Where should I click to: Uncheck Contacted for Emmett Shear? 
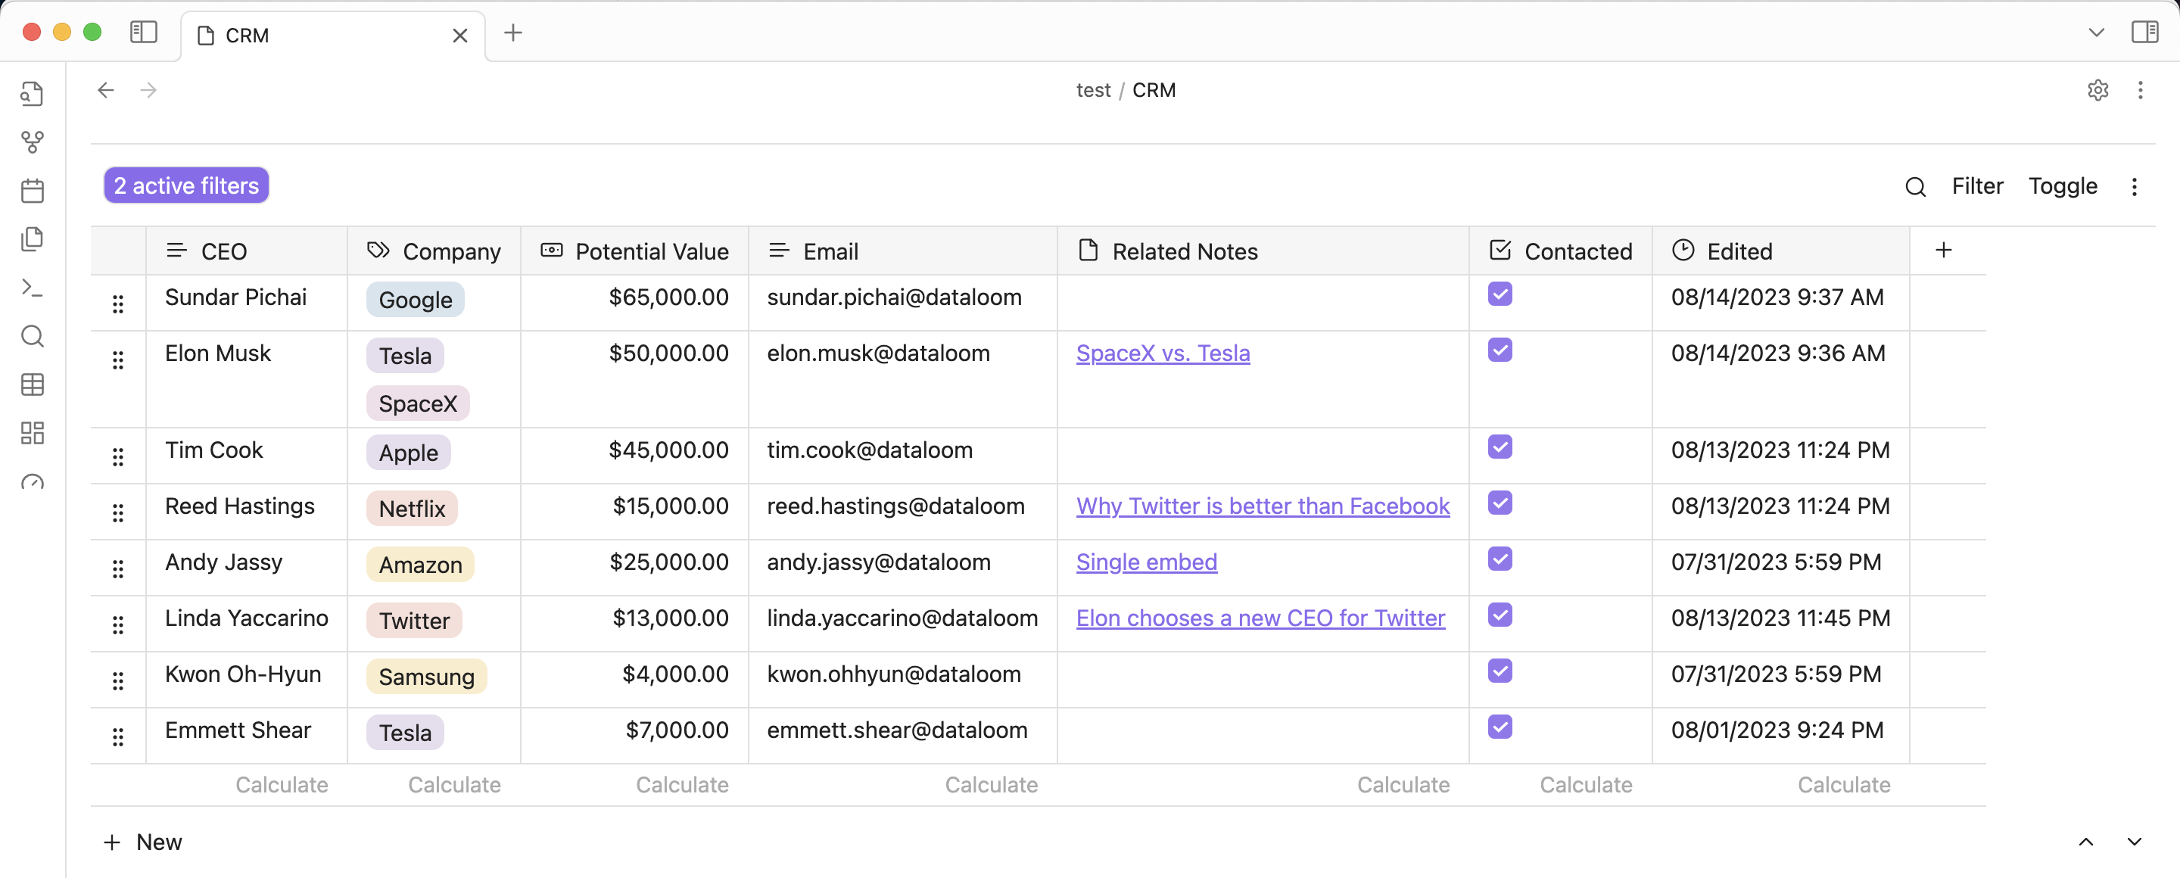1500,727
